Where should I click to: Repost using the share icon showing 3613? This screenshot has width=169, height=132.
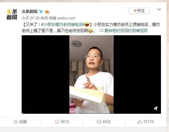tap(57, 122)
